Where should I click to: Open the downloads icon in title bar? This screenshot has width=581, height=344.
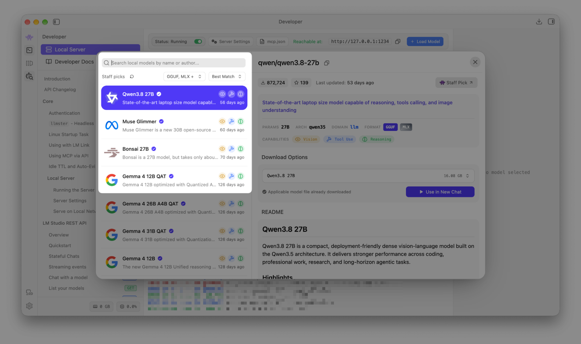click(x=539, y=22)
